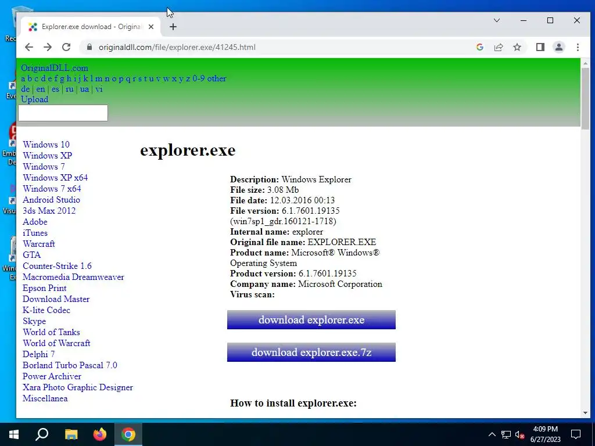Open the Warcraft category link

[x=39, y=243]
